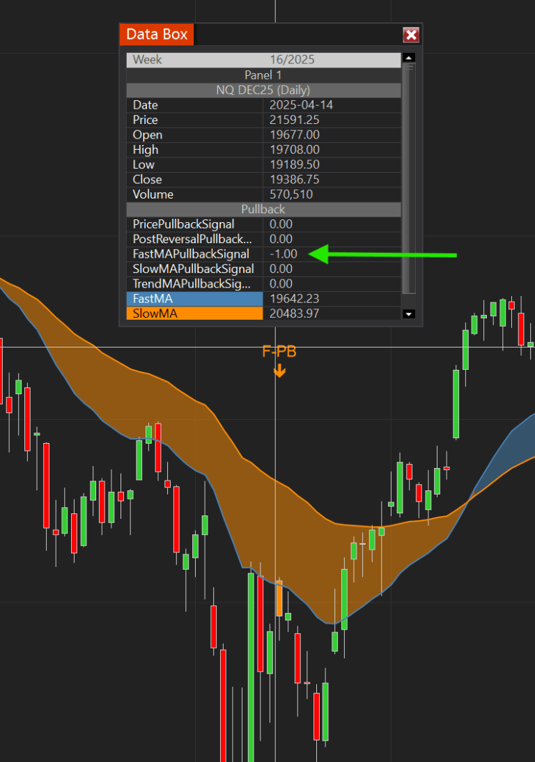Viewport: 535px width, 762px height.
Task: Click the green annotation arrow
Action: coord(383,255)
